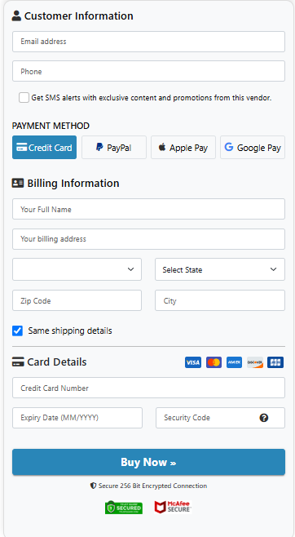Choose Credit Card payment method

[45, 148]
